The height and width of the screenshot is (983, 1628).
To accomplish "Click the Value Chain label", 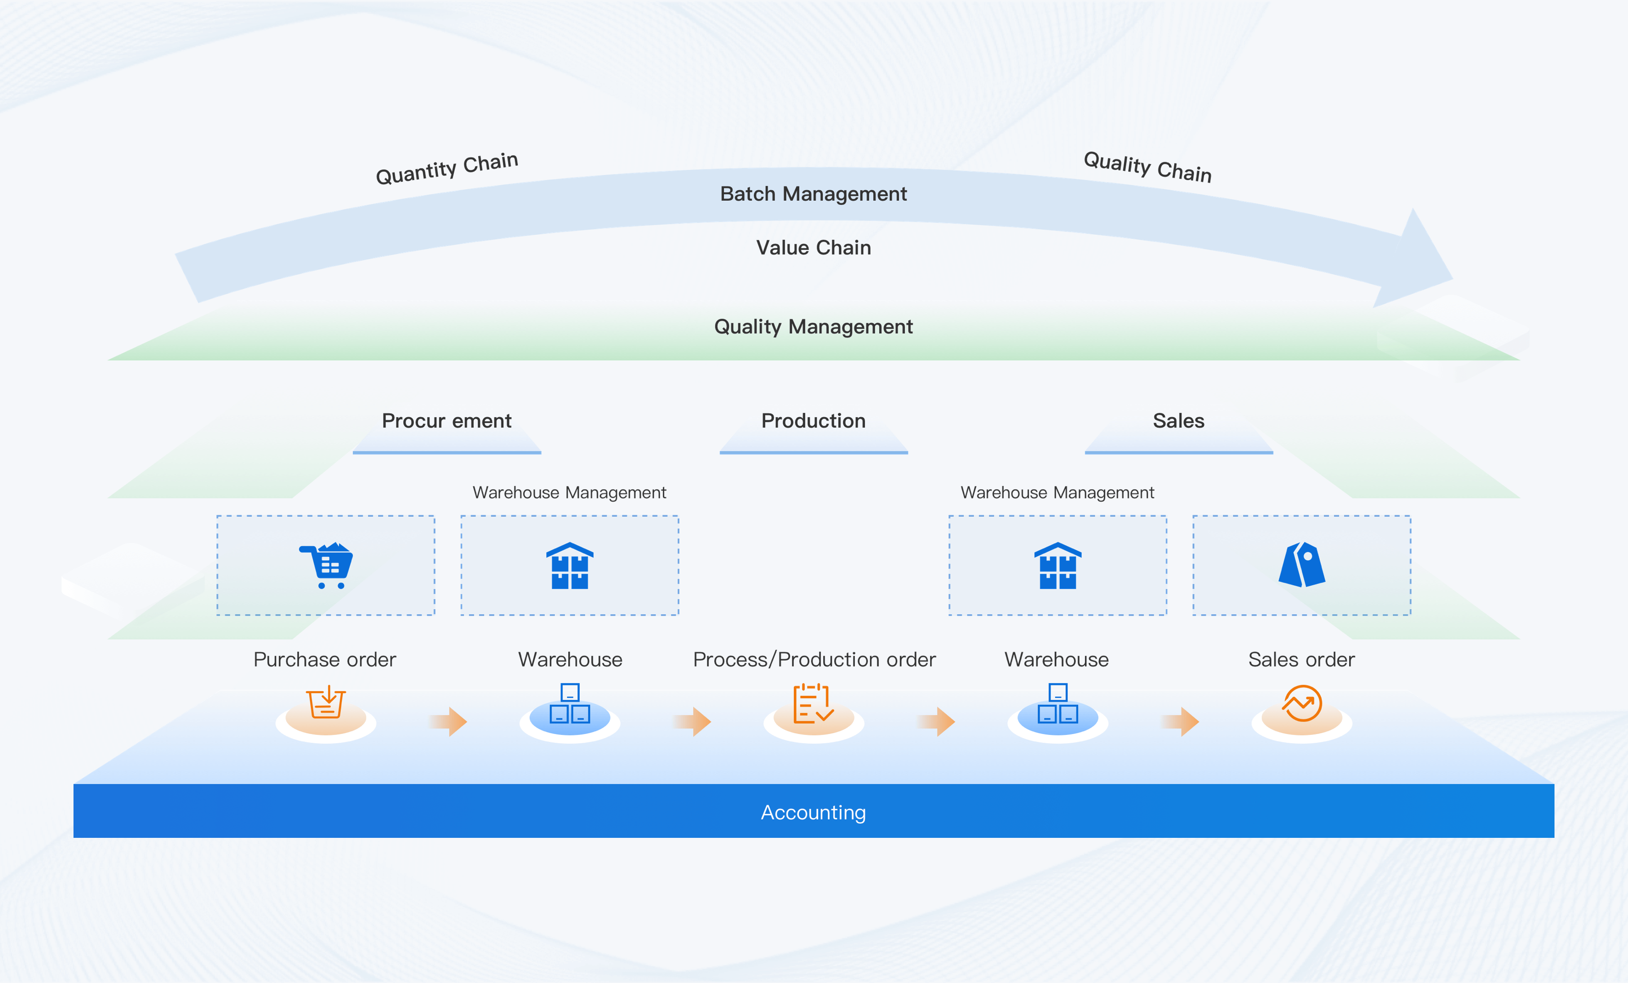I will coord(814,248).
